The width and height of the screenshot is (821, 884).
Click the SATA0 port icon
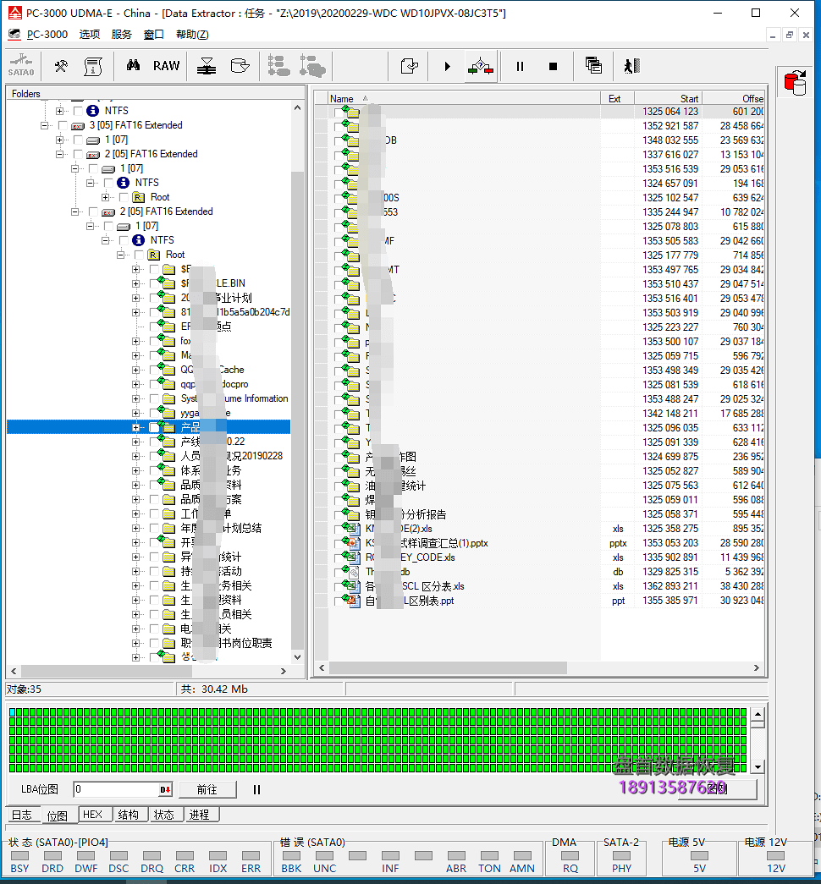21,66
